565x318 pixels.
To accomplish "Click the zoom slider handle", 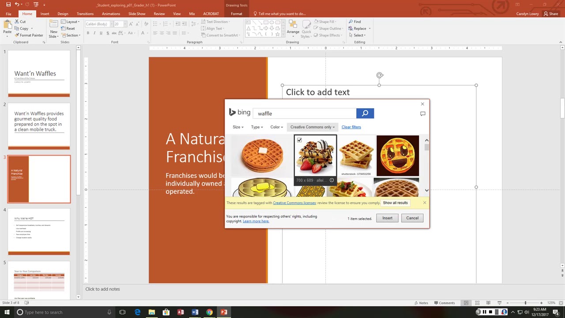I will pos(525,303).
